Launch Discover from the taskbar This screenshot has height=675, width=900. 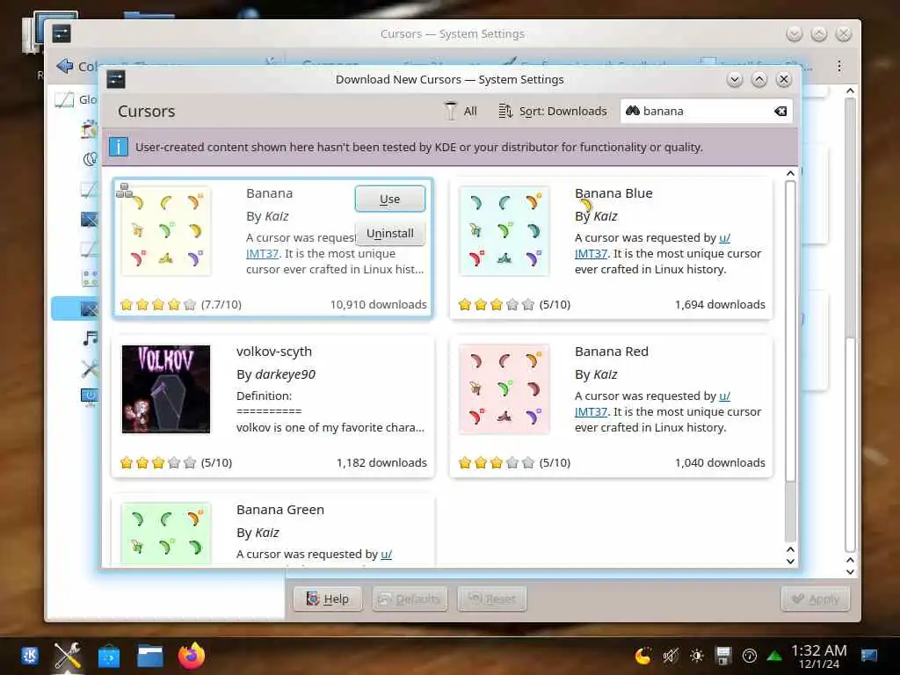(x=108, y=656)
